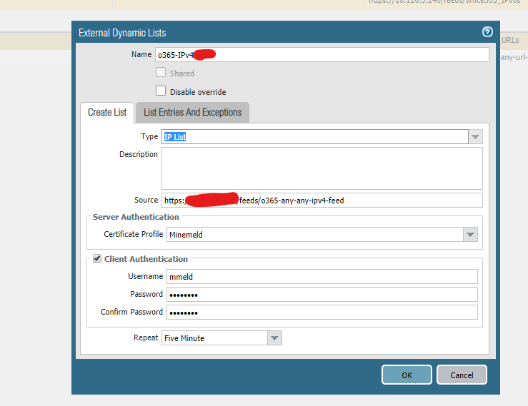Switch to the Create List tab
The width and height of the screenshot is (528, 406).
coord(107,112)
